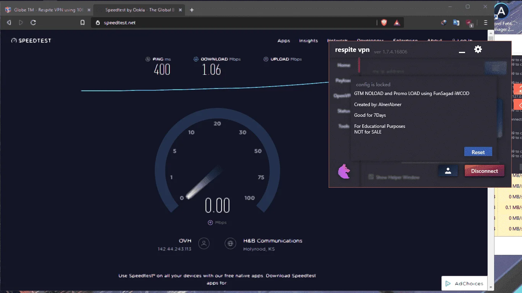The height and width of the screenshot is (293, 522).
Task: Click the "Created by: AlnerAbner" line
Action: click(x=378, y=105)
